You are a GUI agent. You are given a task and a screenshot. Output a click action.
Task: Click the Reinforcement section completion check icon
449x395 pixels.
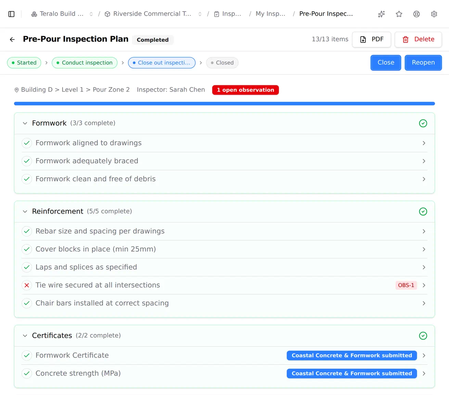coord(423,212)
